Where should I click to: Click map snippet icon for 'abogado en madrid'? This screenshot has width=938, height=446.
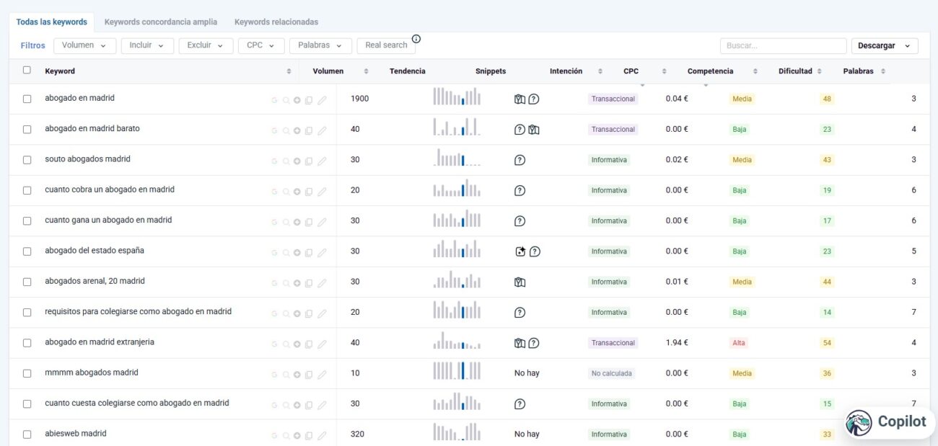(x=520, y=99)
